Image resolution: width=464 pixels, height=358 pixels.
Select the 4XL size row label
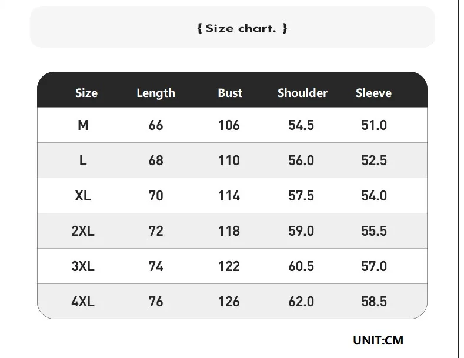point(83,302)
